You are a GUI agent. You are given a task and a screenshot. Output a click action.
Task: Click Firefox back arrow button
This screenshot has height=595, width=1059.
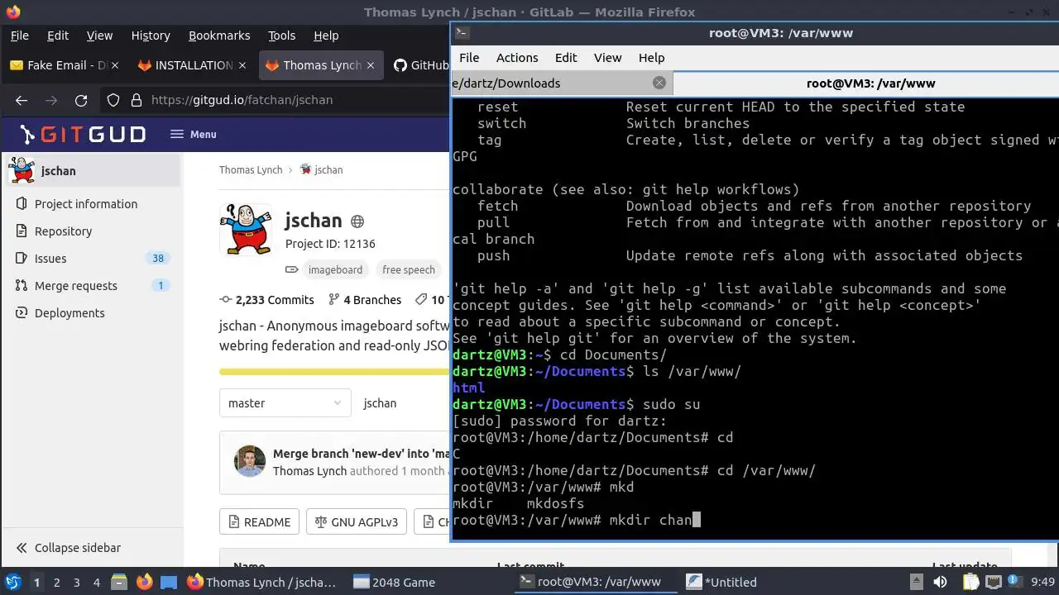22,100
